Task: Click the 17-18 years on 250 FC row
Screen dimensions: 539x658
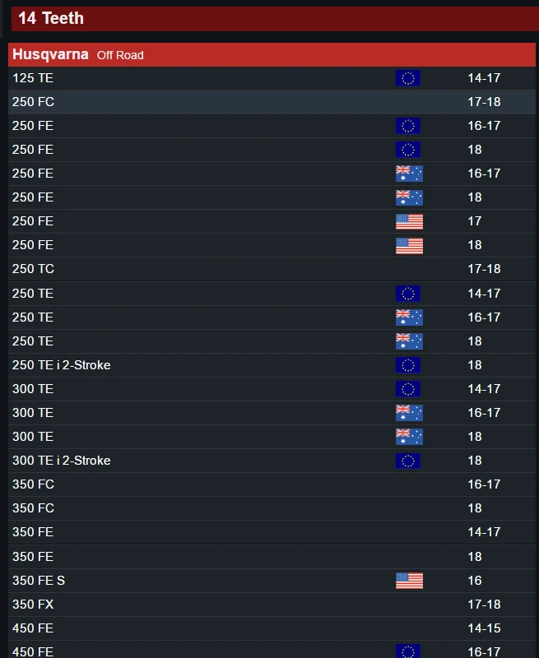Action: [x=484, y=102]
